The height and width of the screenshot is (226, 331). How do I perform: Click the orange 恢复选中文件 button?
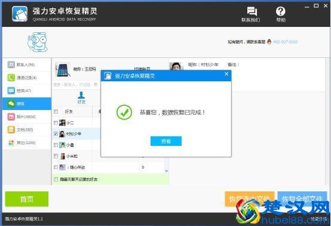(250, 198)
